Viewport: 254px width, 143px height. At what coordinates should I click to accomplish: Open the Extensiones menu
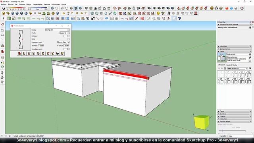pyautogui.click(x=56, y=4)
